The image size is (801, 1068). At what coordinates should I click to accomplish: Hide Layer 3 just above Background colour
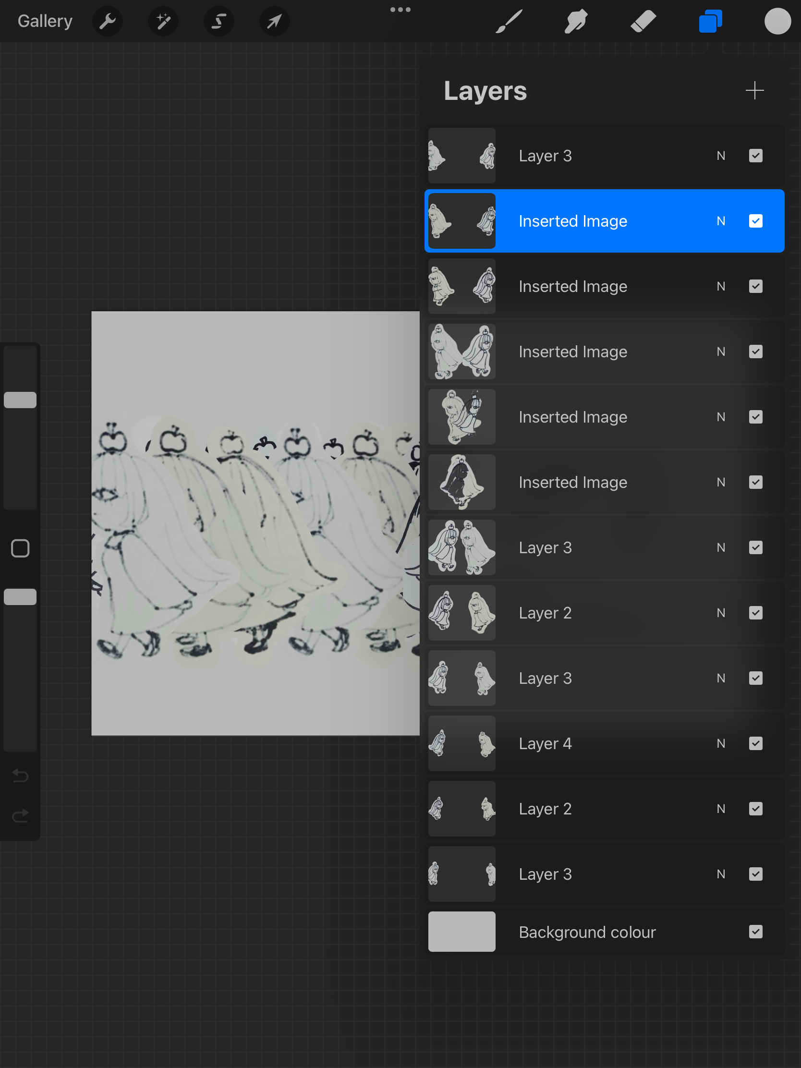755,874
